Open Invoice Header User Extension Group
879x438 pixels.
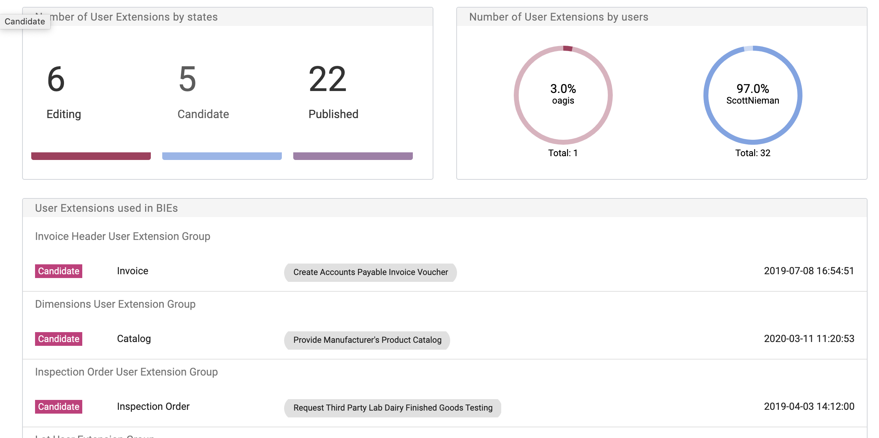click(x=123, y=236)
